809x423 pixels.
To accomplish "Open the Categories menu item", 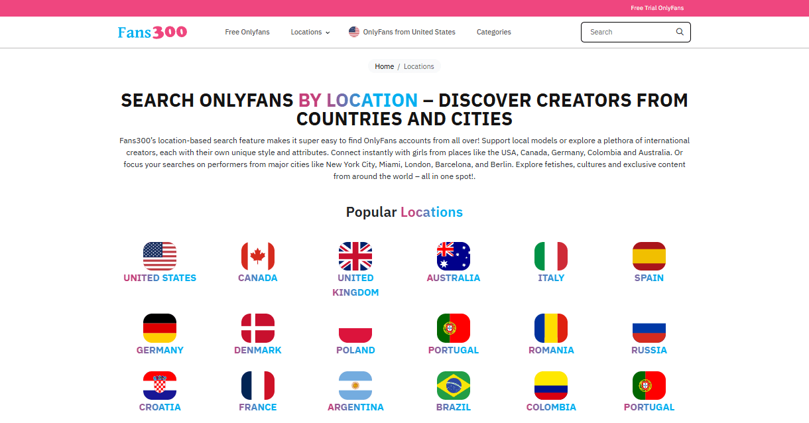I will coord(494,32).
